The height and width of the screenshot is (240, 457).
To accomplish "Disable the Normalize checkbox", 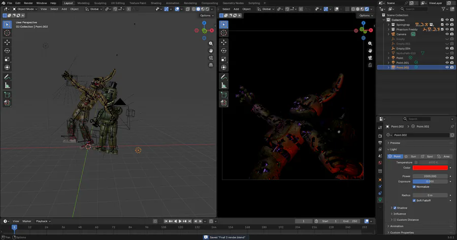I will point(414,187).
